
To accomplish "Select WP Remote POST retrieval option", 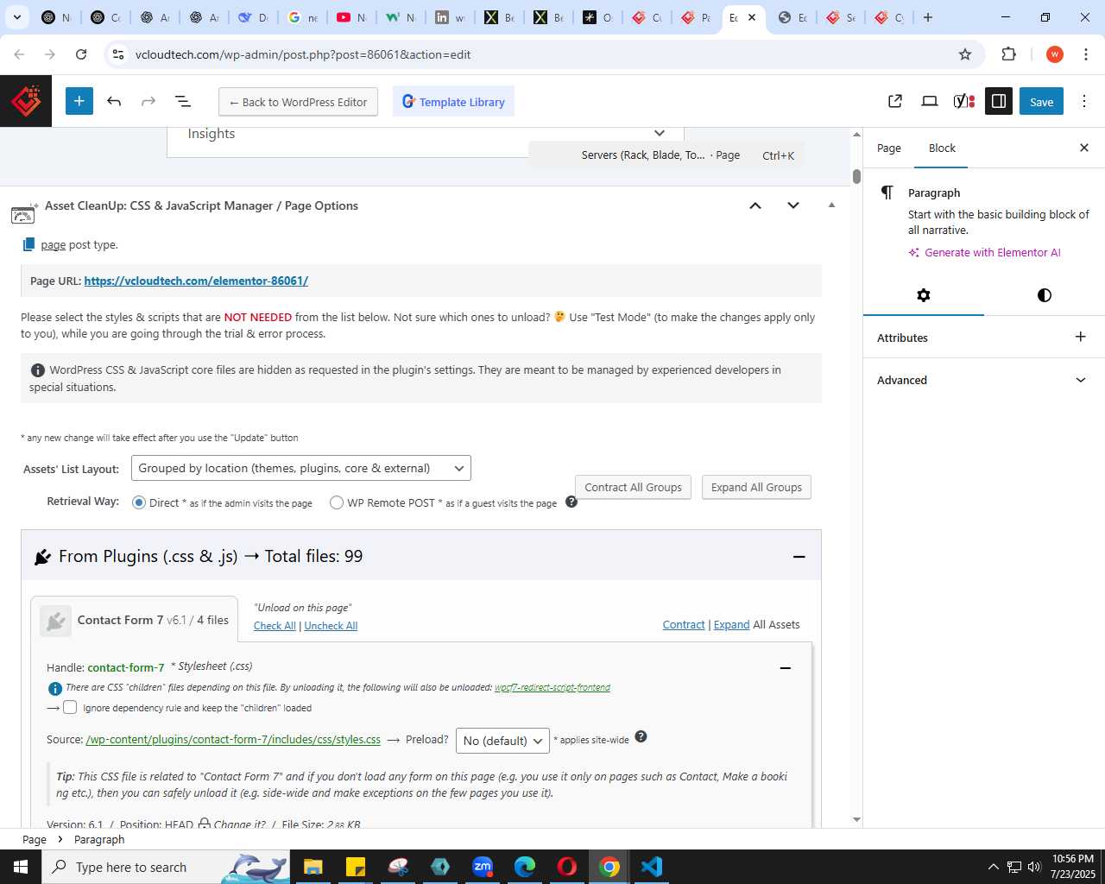I will tap(337, 502).
